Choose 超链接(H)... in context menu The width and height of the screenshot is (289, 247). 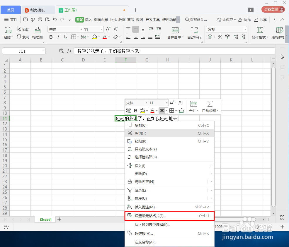pyautogui.click(x=169, y=233)
